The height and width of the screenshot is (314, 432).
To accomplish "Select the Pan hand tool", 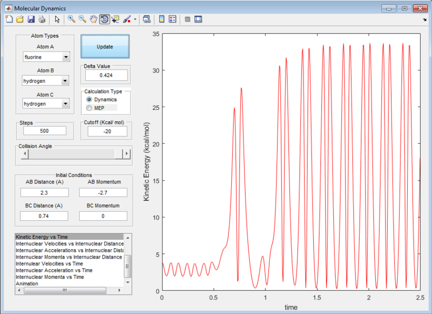I will [93, 19].
